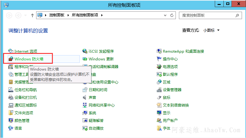Open the 设备管理器 link text

(172, 90)
